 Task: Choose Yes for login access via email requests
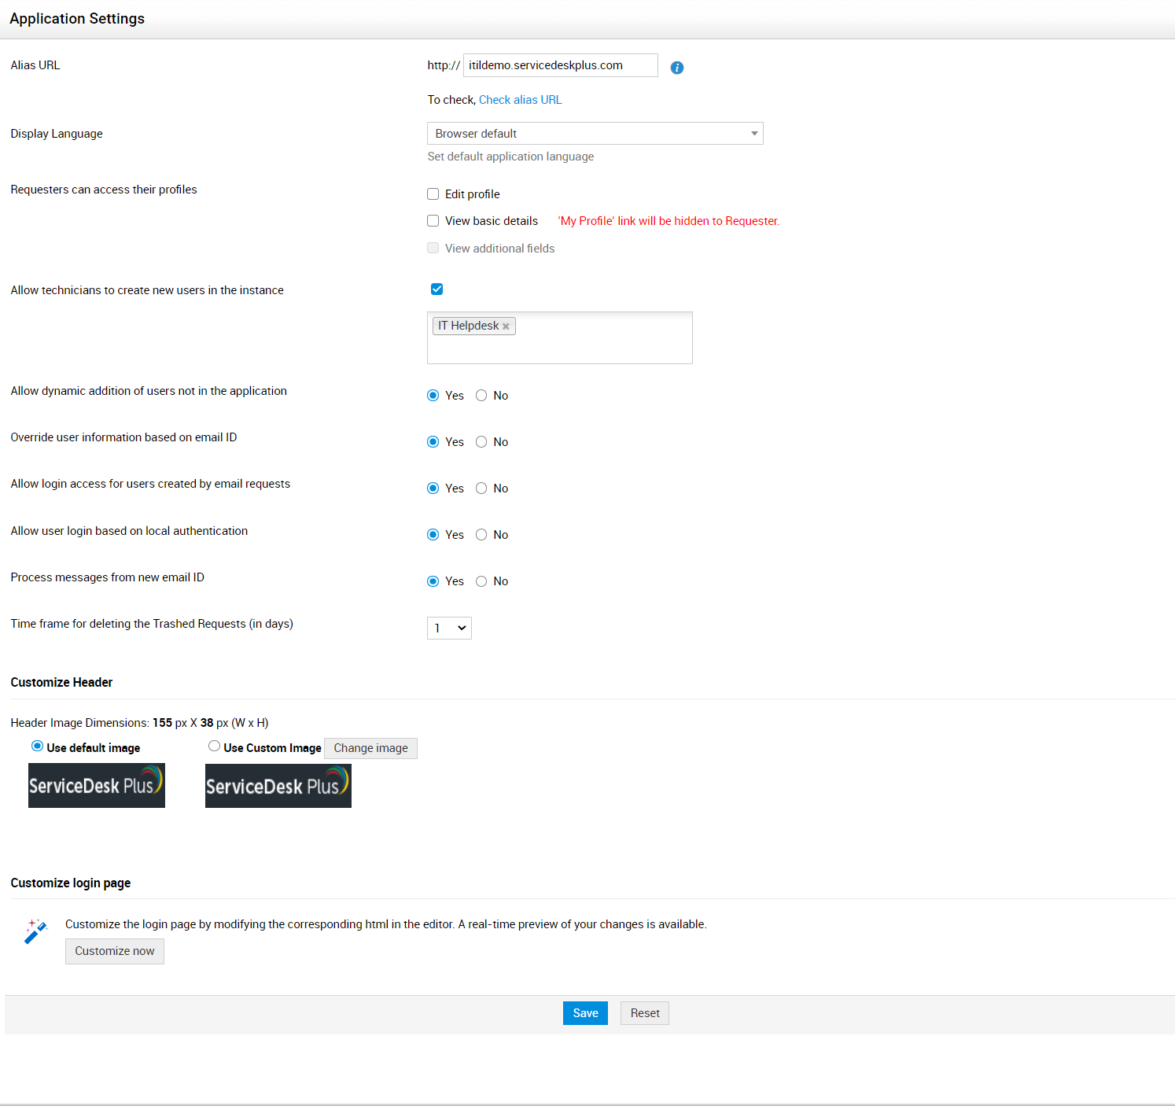pos(433,488)
